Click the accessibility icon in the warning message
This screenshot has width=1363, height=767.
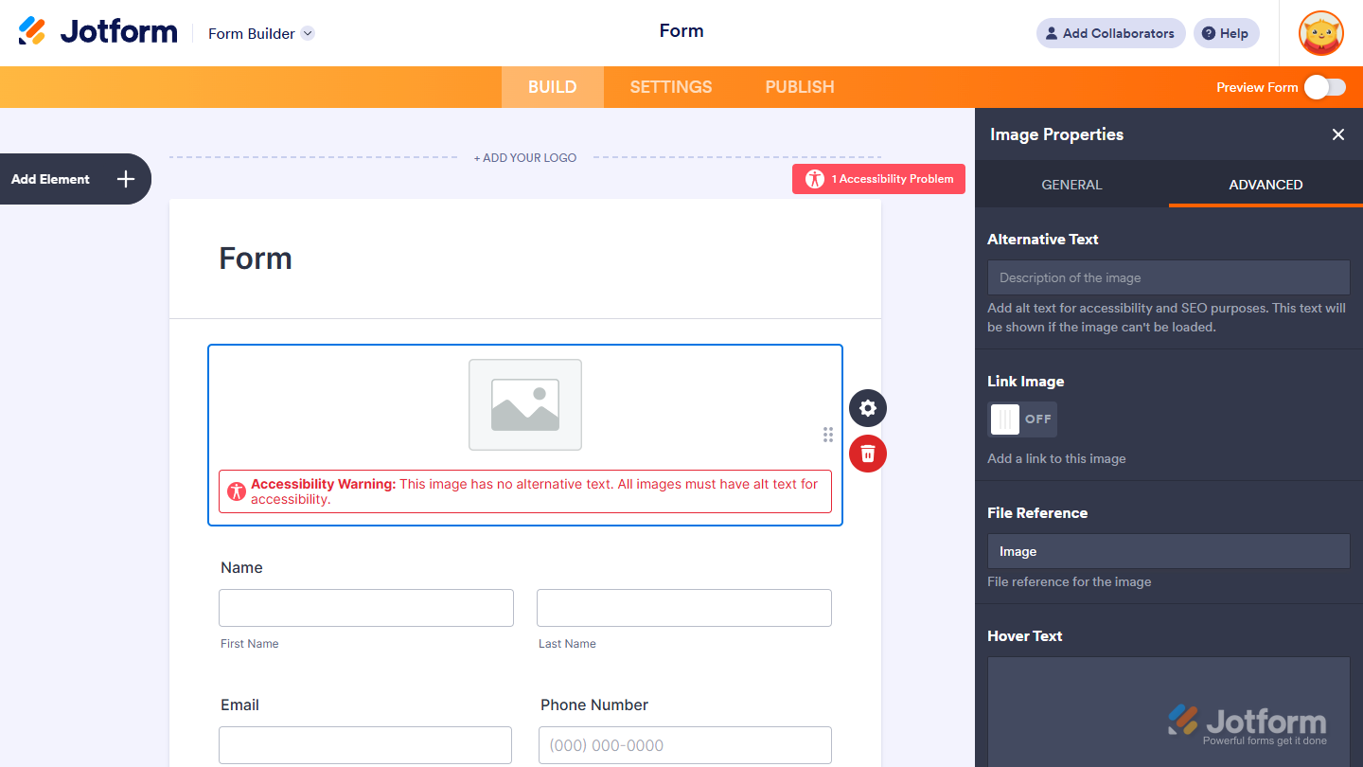pyautogui.click(x=237, y=491)
